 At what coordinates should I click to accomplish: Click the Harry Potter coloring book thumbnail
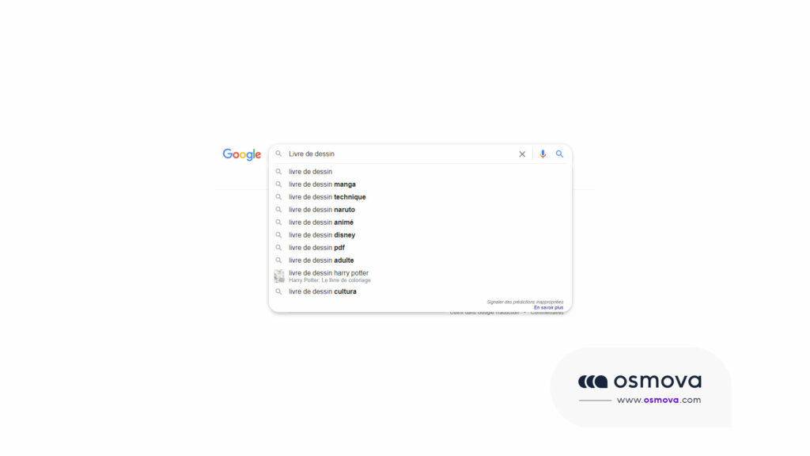tap(278, 274)
